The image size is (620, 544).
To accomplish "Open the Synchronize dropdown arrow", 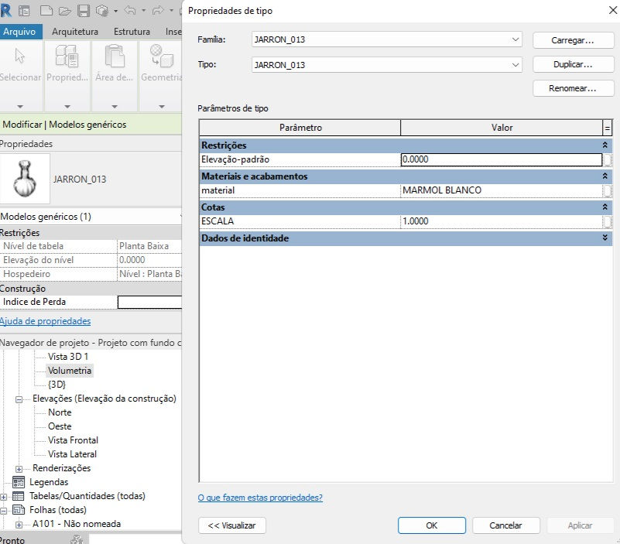I will 115,11.
